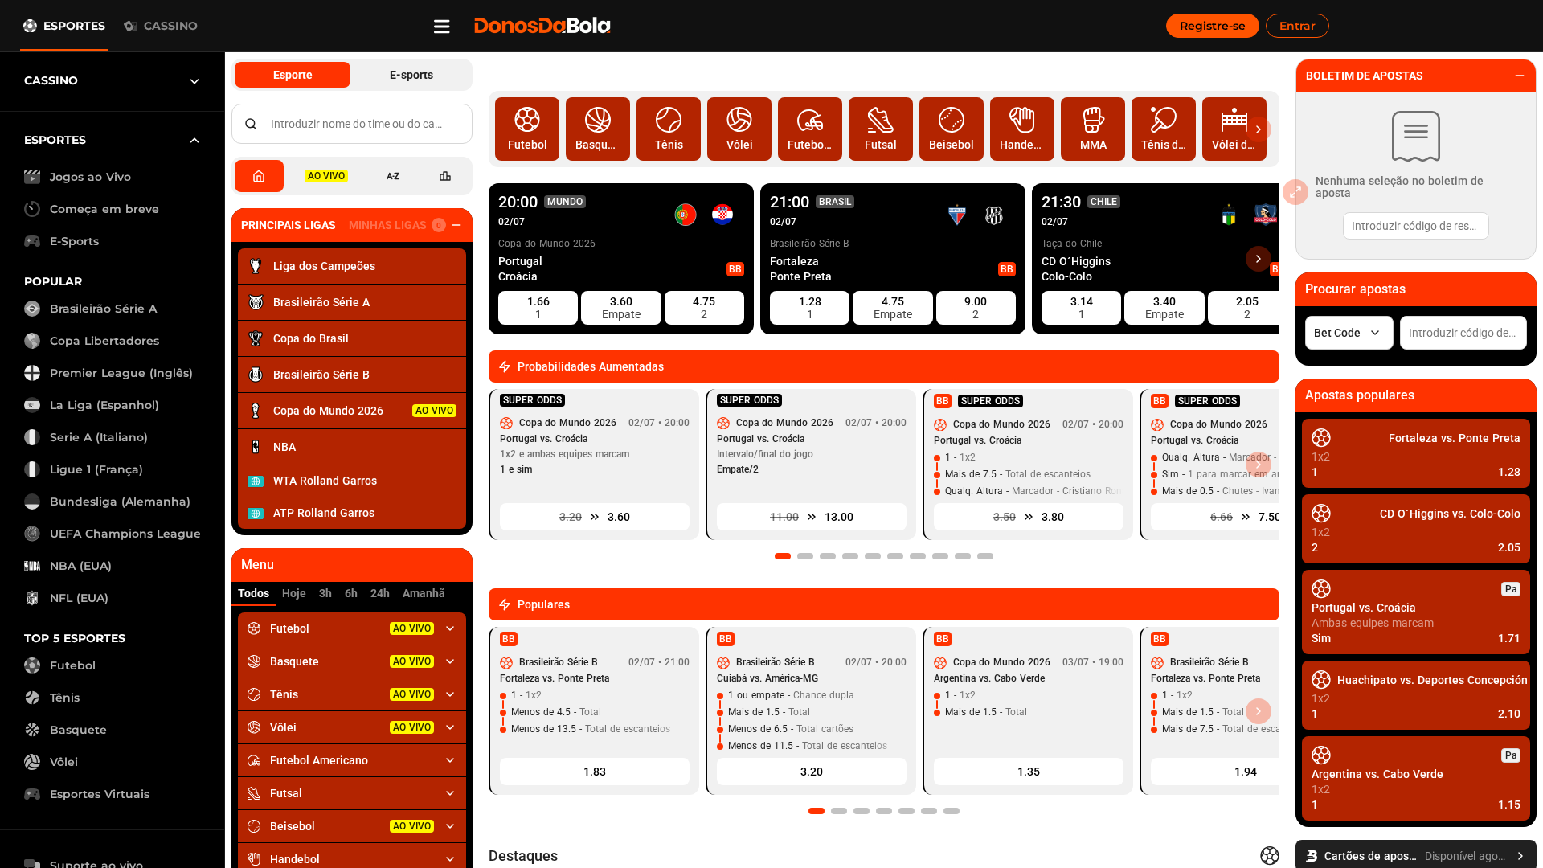Select the 3h time filter tab
The height and width of the screenshot is (868, 1543).
coord(325,593)
